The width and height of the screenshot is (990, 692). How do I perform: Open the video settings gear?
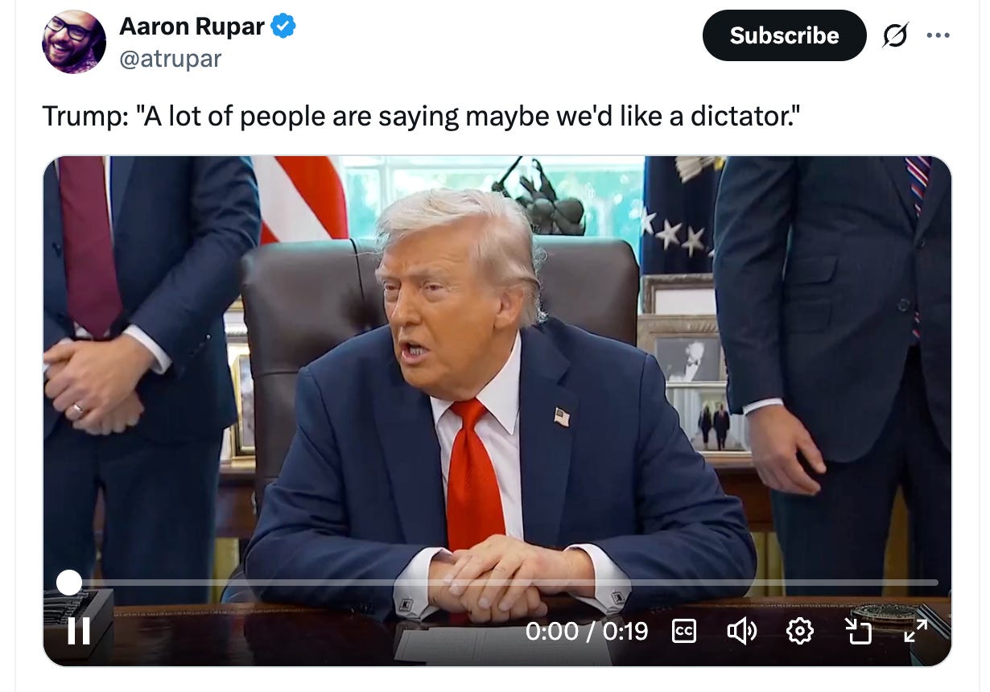(x=799, y=632)
